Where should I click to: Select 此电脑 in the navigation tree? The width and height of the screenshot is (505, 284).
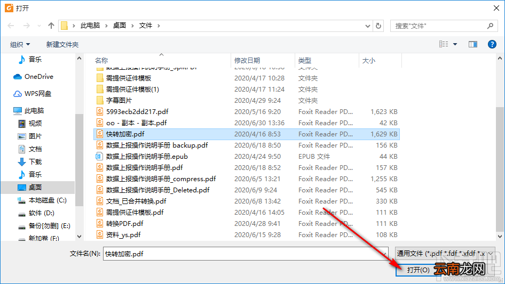(x=28, y=111)
